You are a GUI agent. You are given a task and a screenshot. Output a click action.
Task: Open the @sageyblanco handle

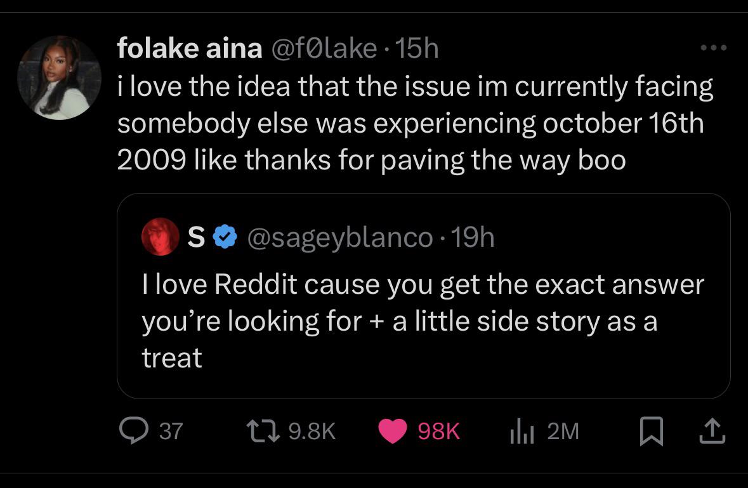click(x=339, y=238)
